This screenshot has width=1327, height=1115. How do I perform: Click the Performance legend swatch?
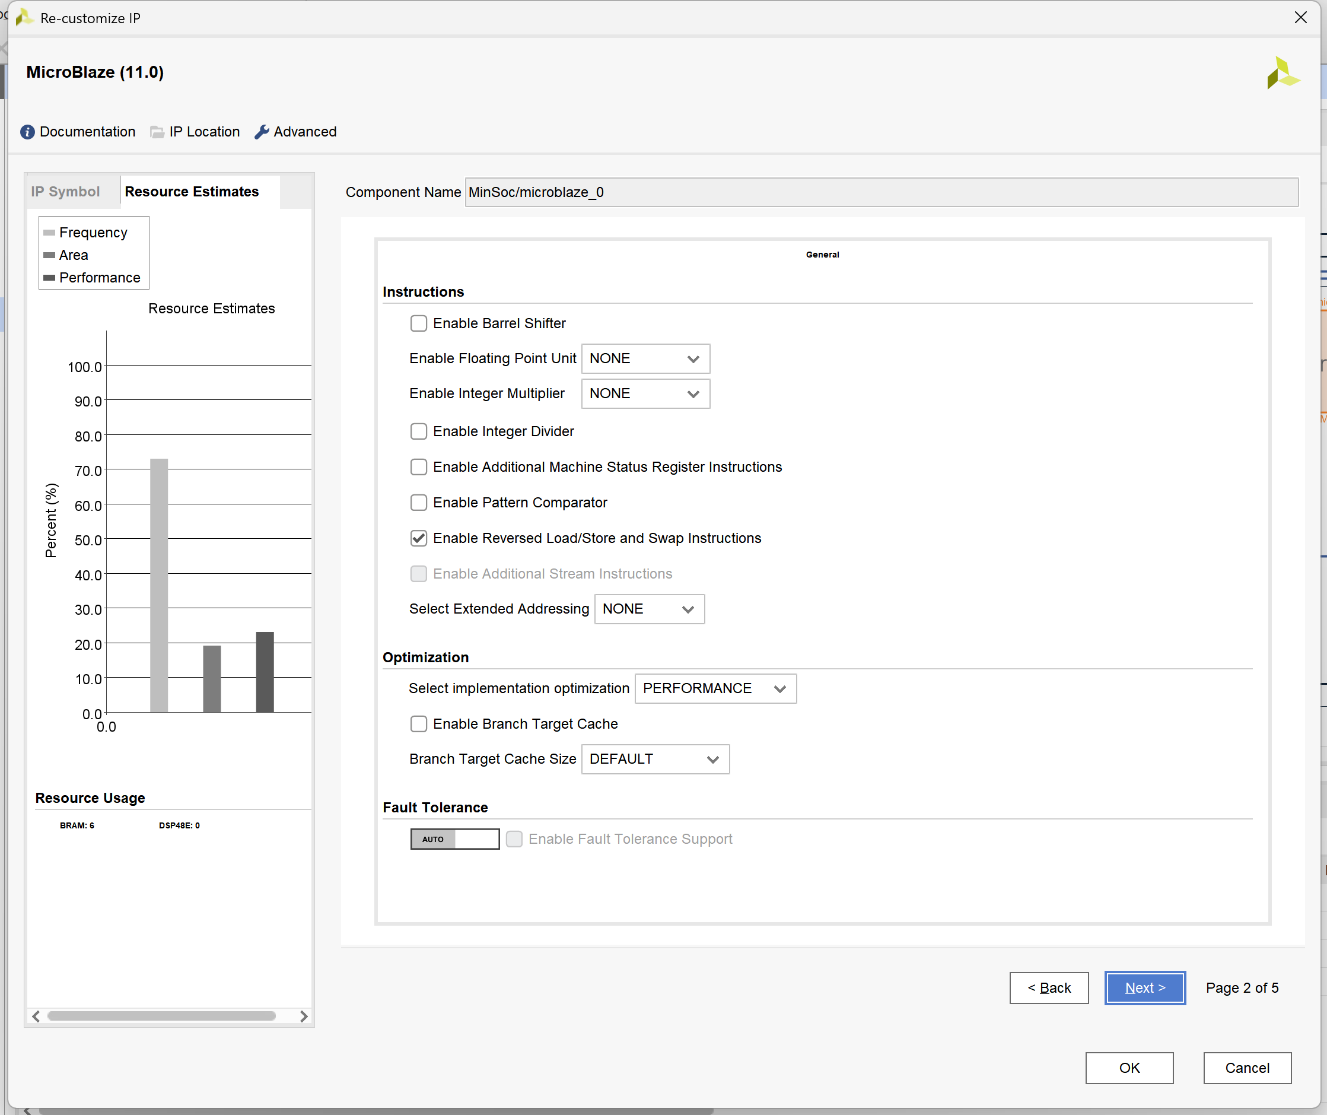click(x=49, y=278)
